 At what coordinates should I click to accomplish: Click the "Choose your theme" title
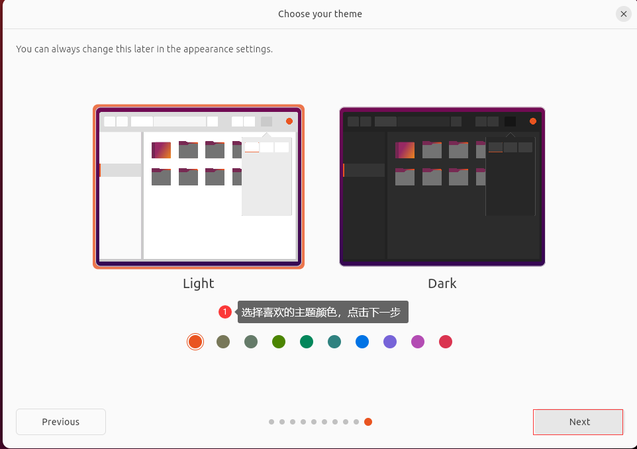click(x=320, y=14)
